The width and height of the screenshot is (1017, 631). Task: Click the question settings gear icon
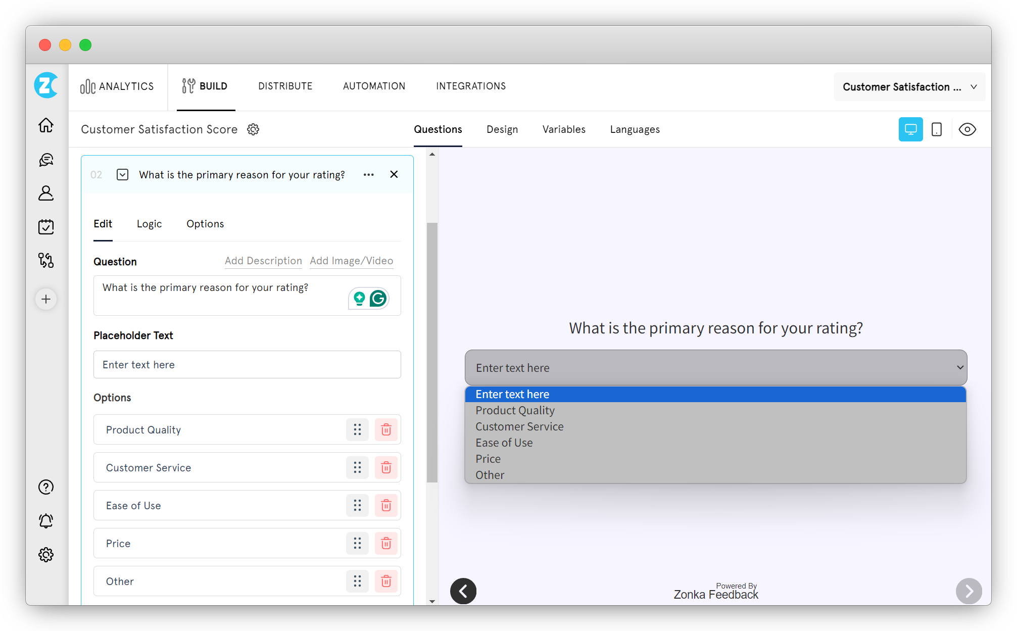[x=253, y=129]
